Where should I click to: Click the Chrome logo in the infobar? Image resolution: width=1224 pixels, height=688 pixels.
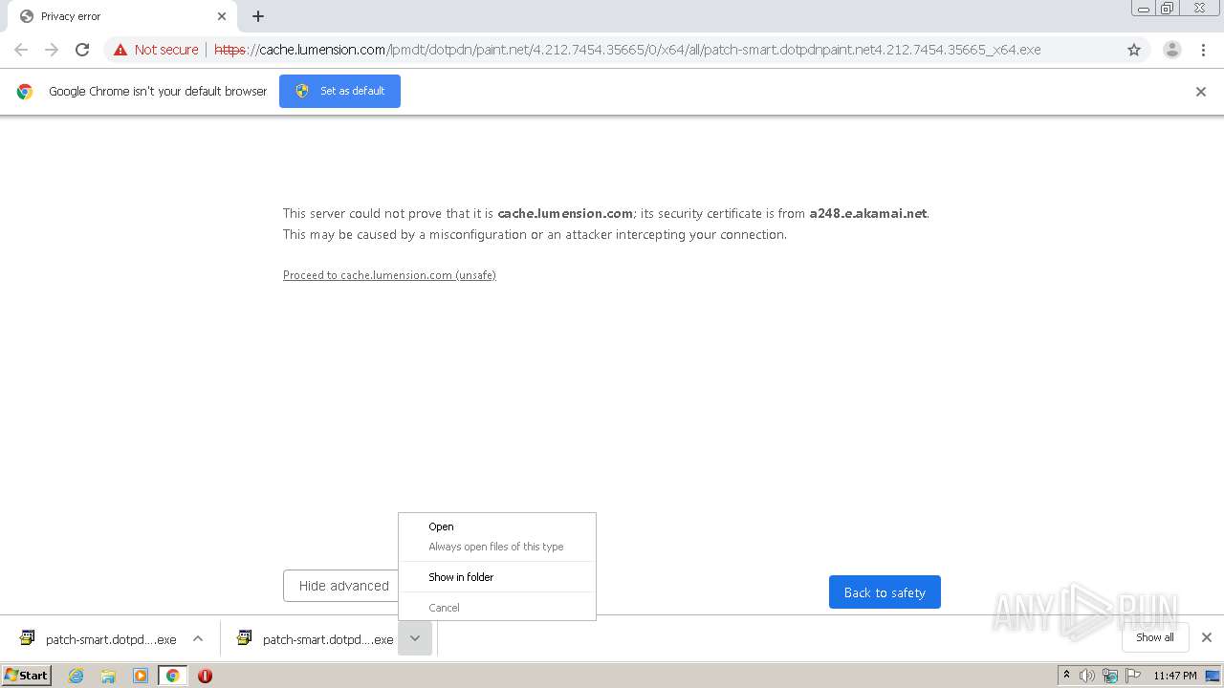pos(25,92)
